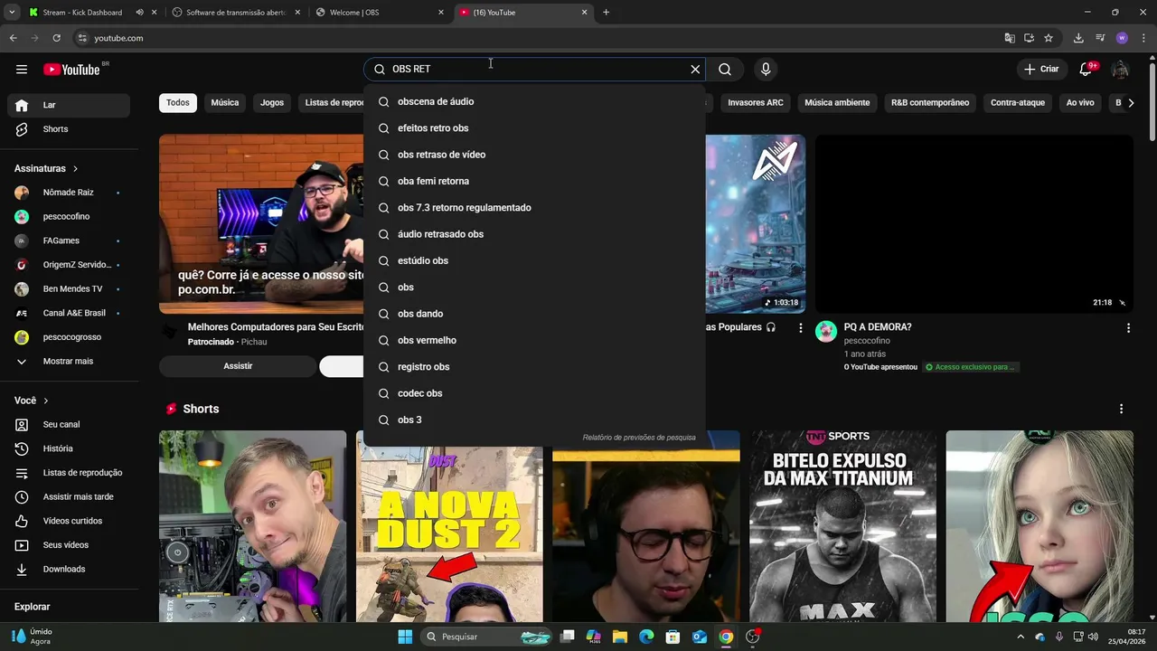
Task: Open the BITELO EXPULSO DA MAX TITANIUM short
Action: click(x=842, y=526)
